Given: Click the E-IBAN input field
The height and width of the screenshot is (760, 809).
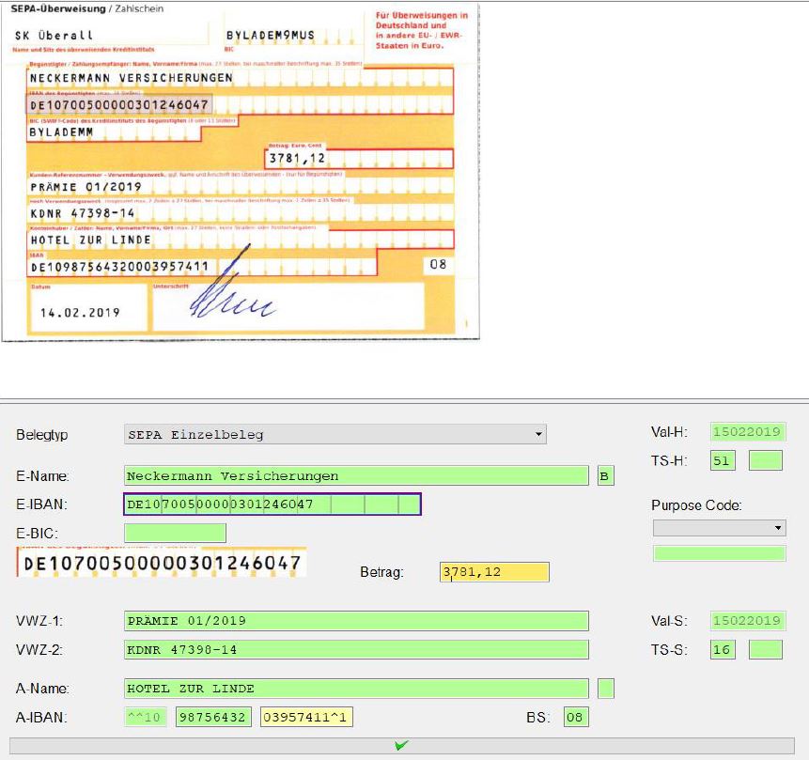Looking at the screenshot, I should [272, 504].
